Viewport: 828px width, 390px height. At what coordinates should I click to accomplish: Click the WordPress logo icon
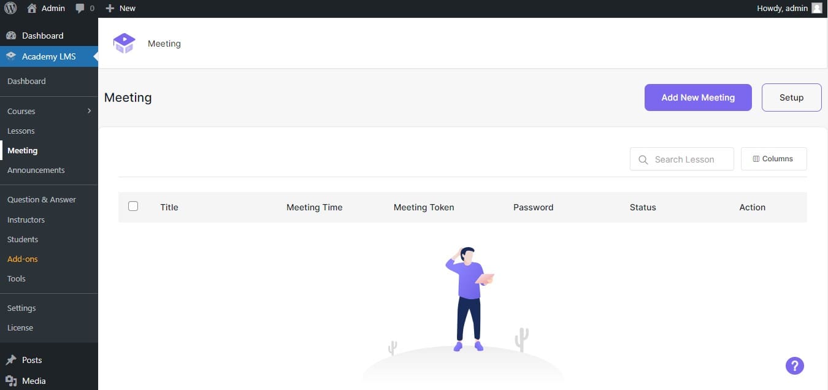click(x=10, y=9)
